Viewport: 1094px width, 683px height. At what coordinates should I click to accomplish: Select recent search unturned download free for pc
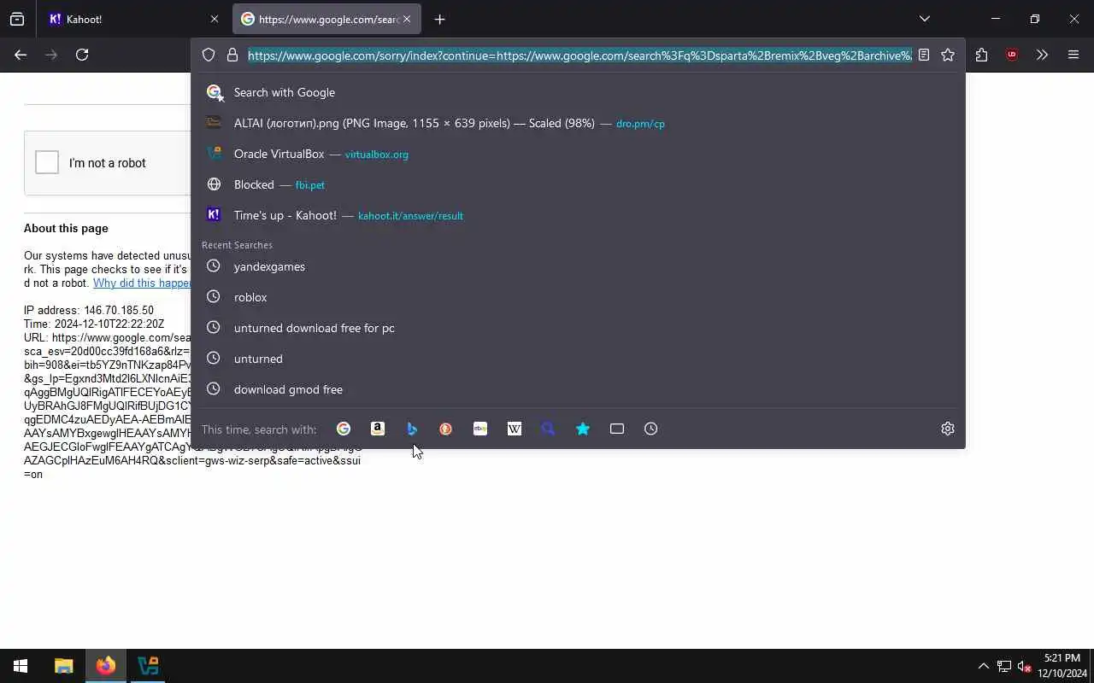[578, 328]
